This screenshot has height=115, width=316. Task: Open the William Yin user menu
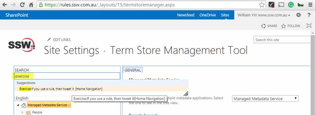pyautogui.click(x=264, y=15)
